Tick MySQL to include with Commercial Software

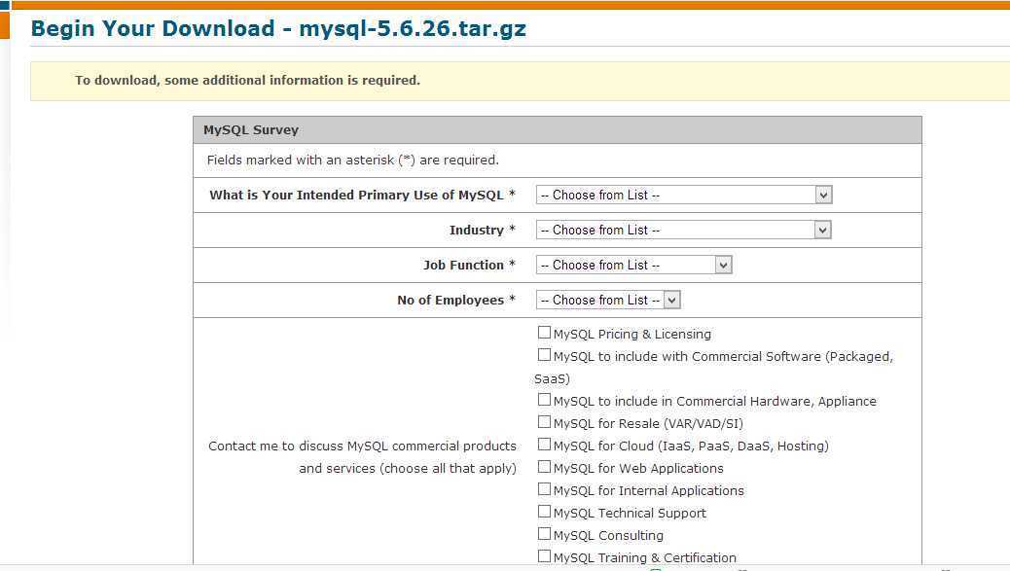(545, 355)
